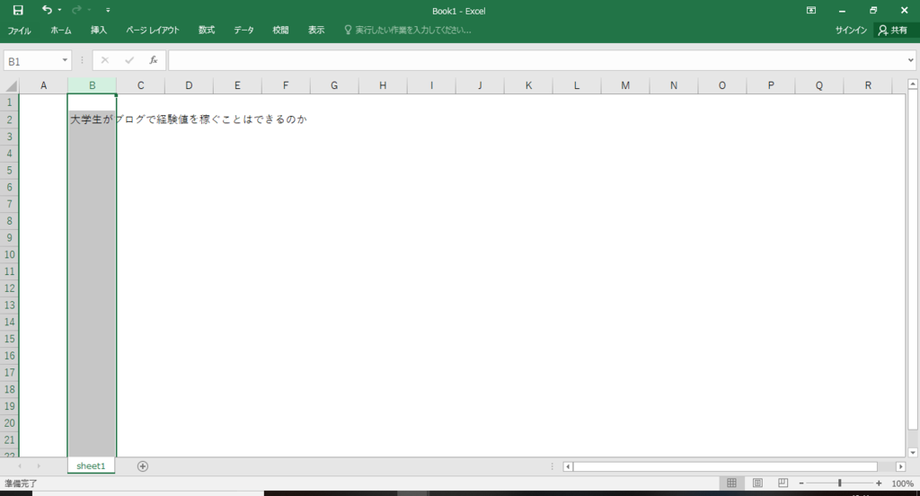This screenshot has height=496, width=920.
Task: Click inside the formula bar
Action: point(537,60)
